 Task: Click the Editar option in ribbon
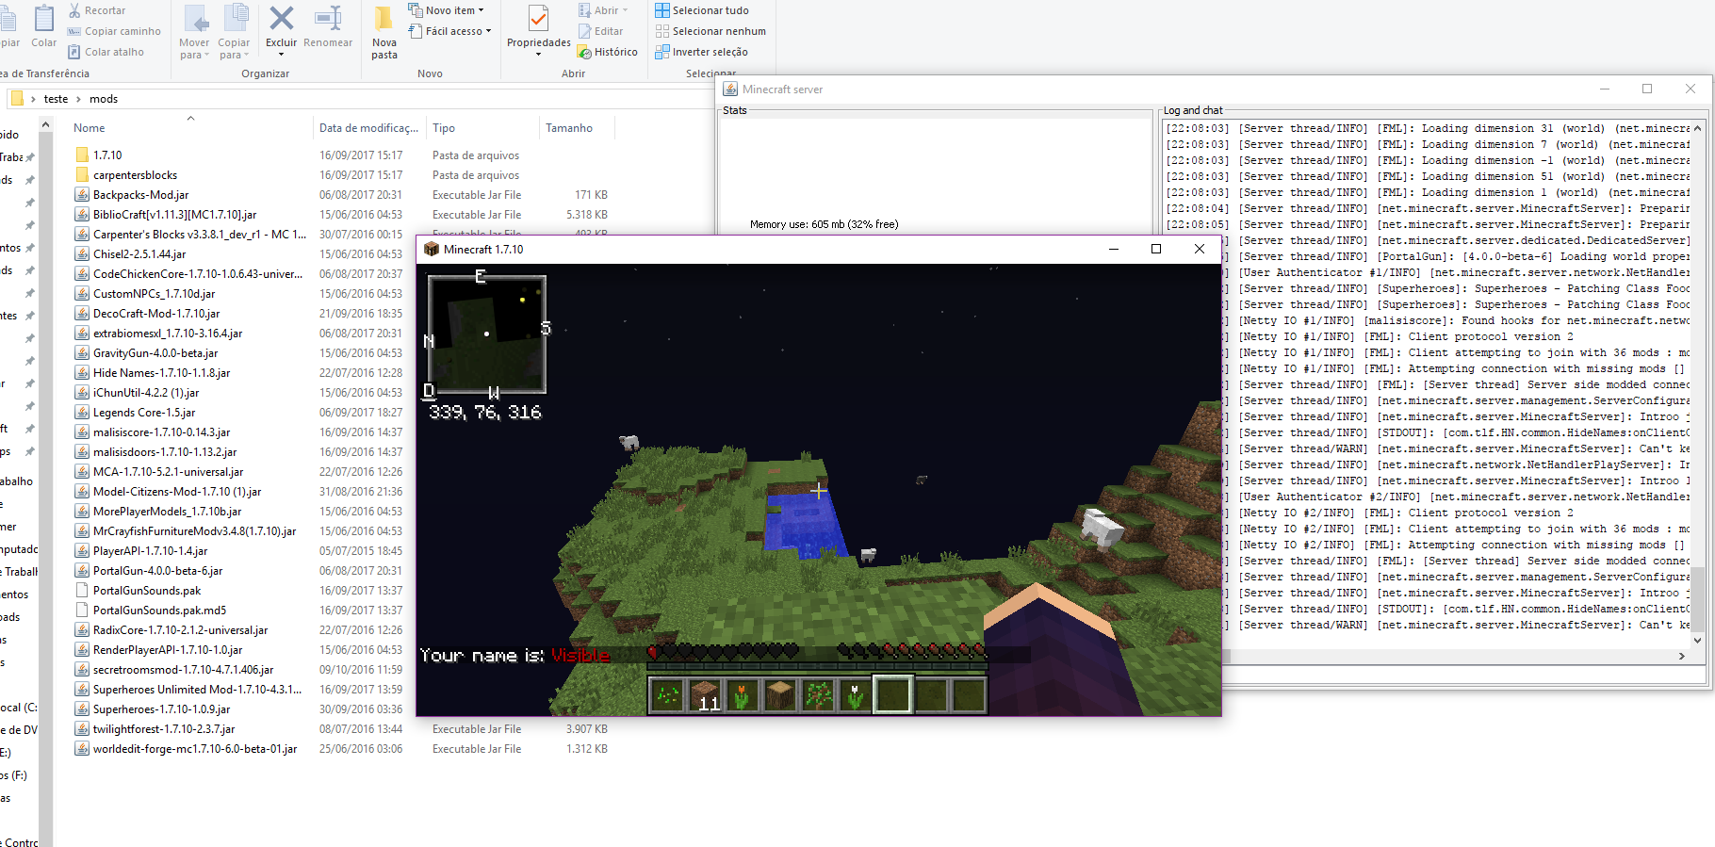click(x=600, y=31)
